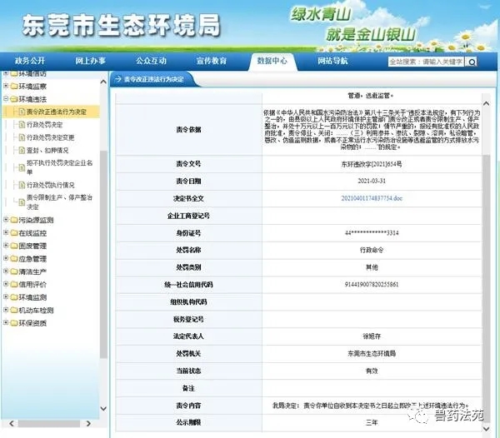Click the 固废管理 folder icon
Screen dimensions: 500x438
tap(13, 246)
